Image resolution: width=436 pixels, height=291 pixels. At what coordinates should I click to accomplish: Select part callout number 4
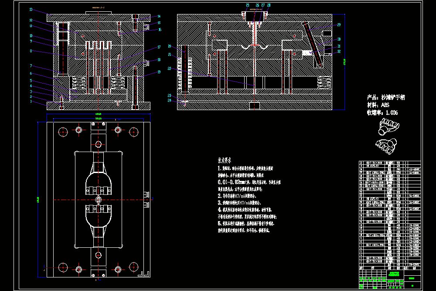(31, 86)
